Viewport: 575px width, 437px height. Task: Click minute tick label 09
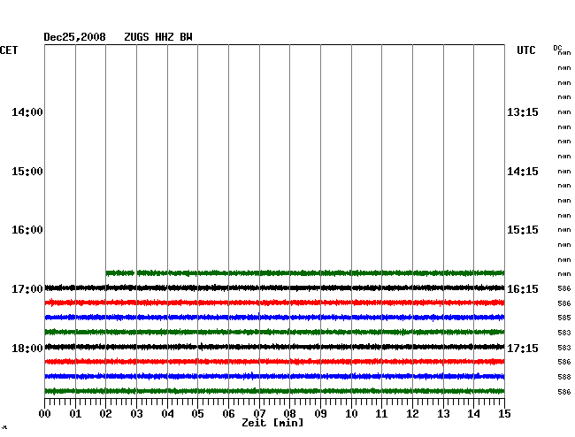(320, 414)
